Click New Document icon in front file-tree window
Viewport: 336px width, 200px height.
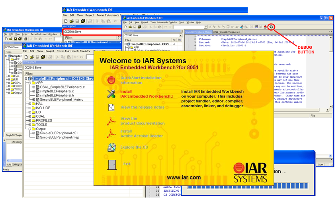coord(26,57)
